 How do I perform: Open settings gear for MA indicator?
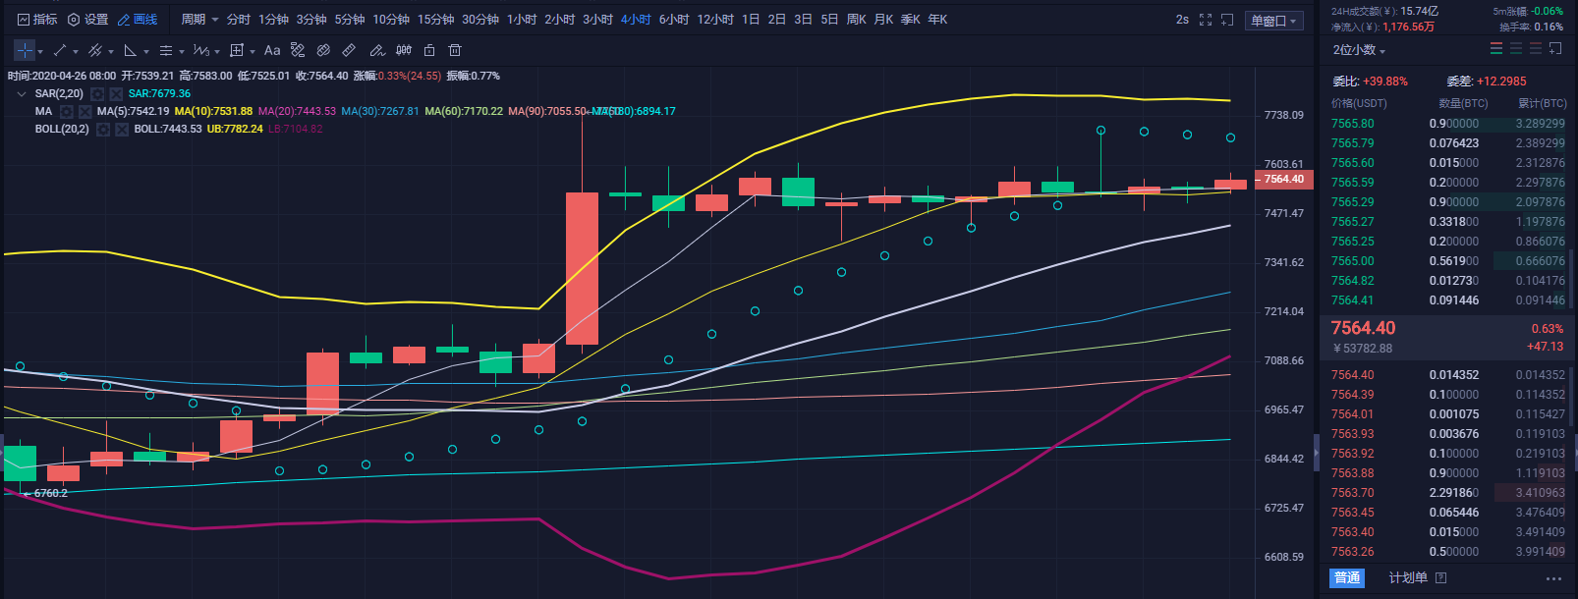67,112
